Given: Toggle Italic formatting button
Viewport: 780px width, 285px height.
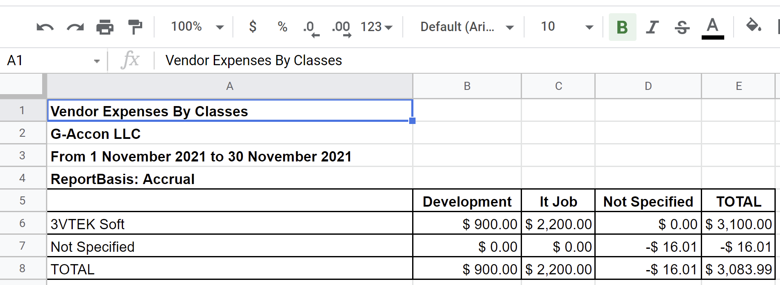Looking at the screenshot, I should (x=652, y=27).
